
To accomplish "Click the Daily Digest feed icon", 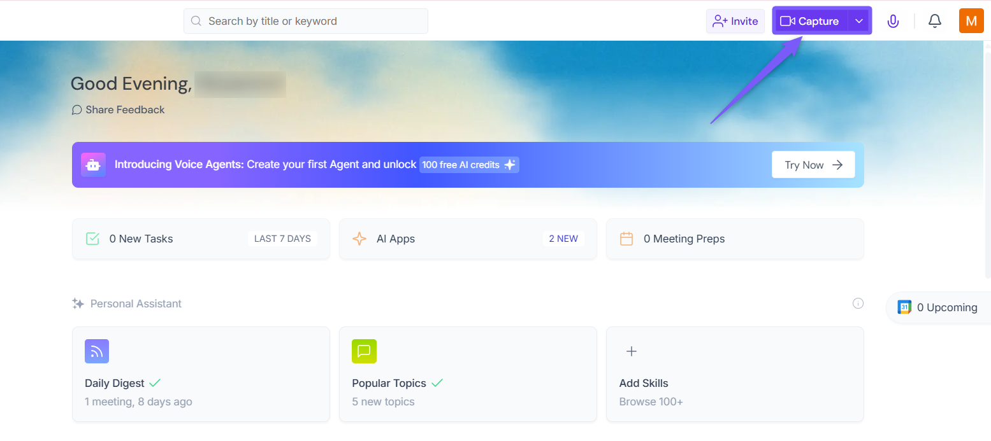I will tap(97, 351).
